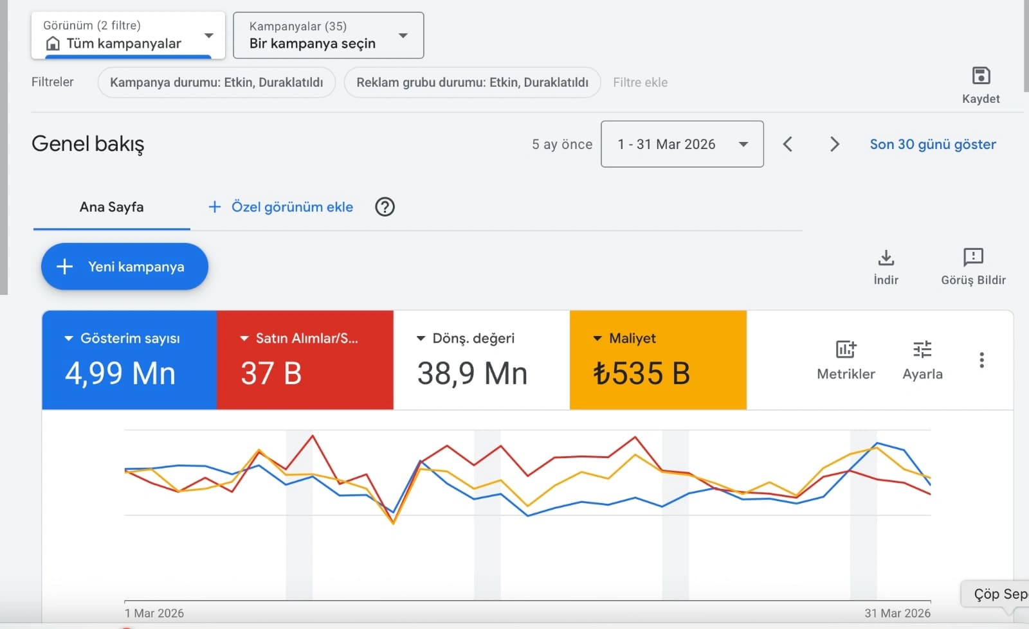Screen dimensions: 1029x629
Task: Open the Görüş Bildir feedback icon
Action: coord(973,257)
